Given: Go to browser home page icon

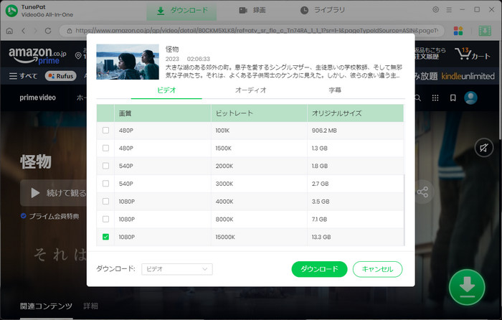Looking at the screenshot, I should pyautogui.click(x=9, y=31).
